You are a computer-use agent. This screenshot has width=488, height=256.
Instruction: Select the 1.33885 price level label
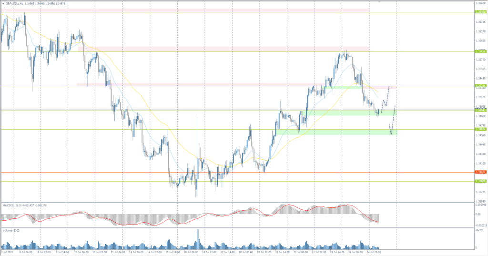(480, 181)
